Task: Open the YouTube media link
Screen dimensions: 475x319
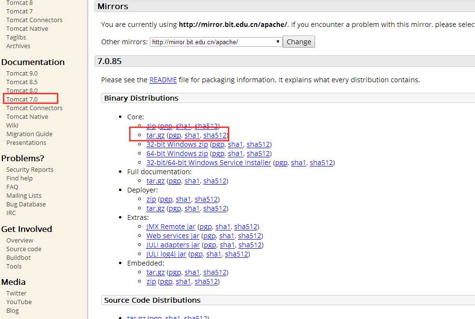Action: point(19,302)
